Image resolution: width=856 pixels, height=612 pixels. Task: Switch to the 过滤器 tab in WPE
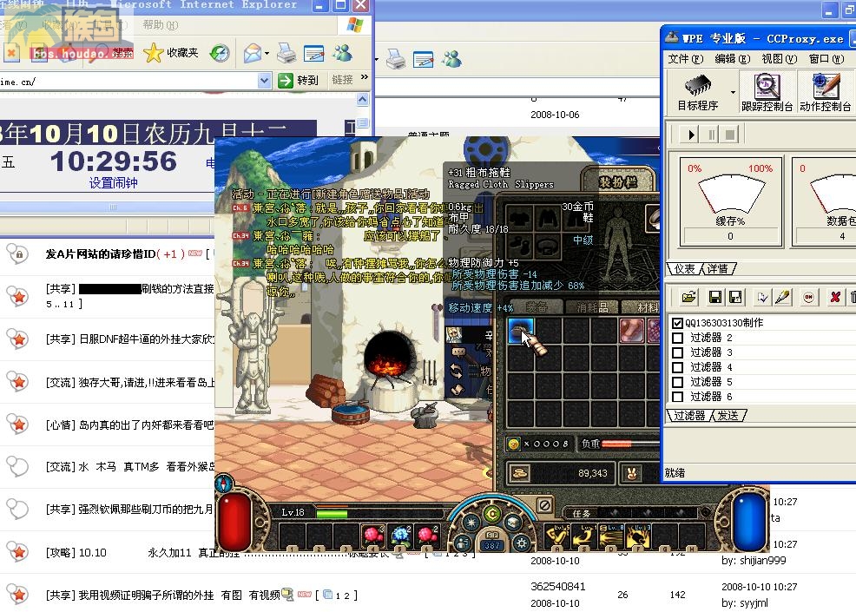tap(689, 416)
